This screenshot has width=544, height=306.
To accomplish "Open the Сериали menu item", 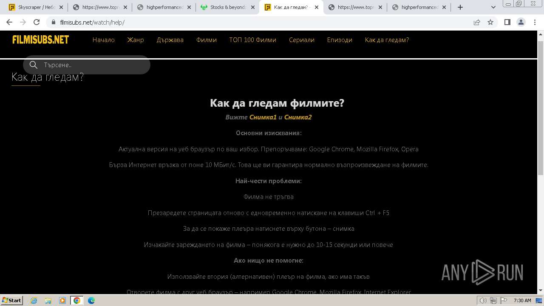I will click(302, 40).
